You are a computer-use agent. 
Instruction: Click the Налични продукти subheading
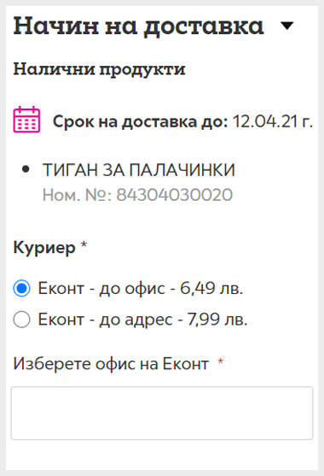point(99,69)
